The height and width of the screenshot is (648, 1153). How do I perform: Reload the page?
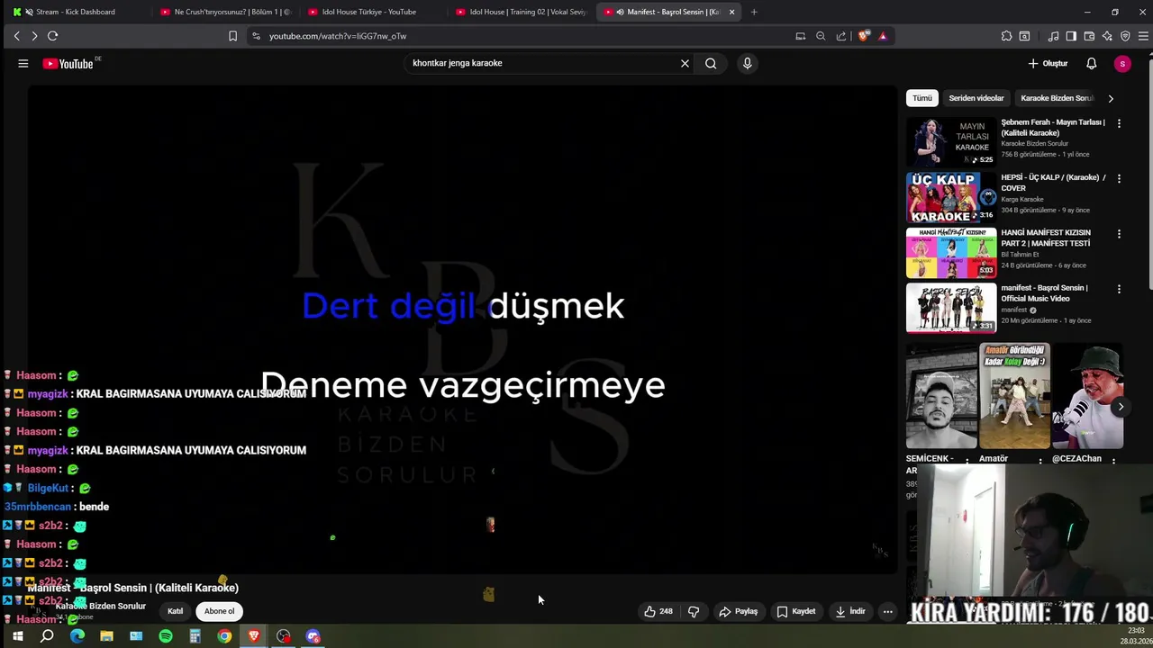(52, 36)
